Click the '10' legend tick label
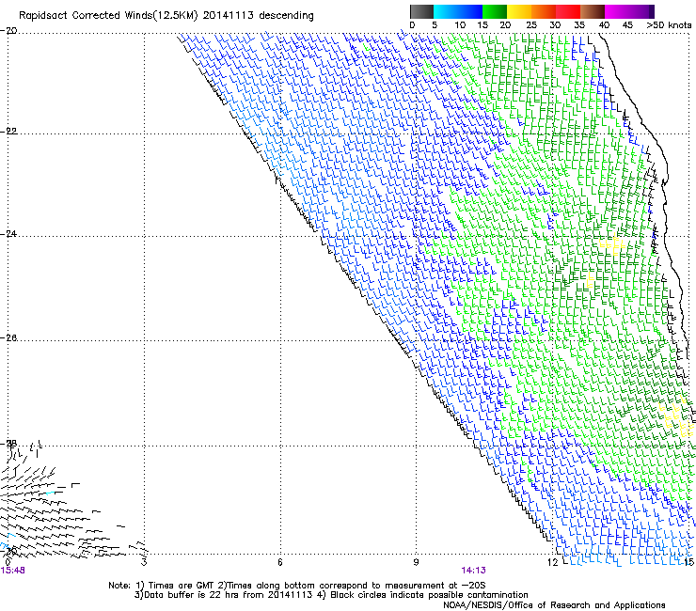The image size is (696, 611). coord(460,25)
